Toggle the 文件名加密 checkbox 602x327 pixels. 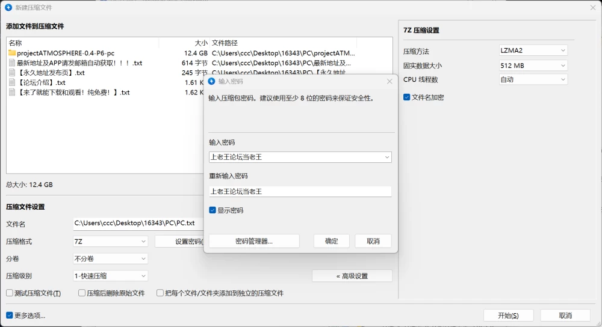[406, 97]
